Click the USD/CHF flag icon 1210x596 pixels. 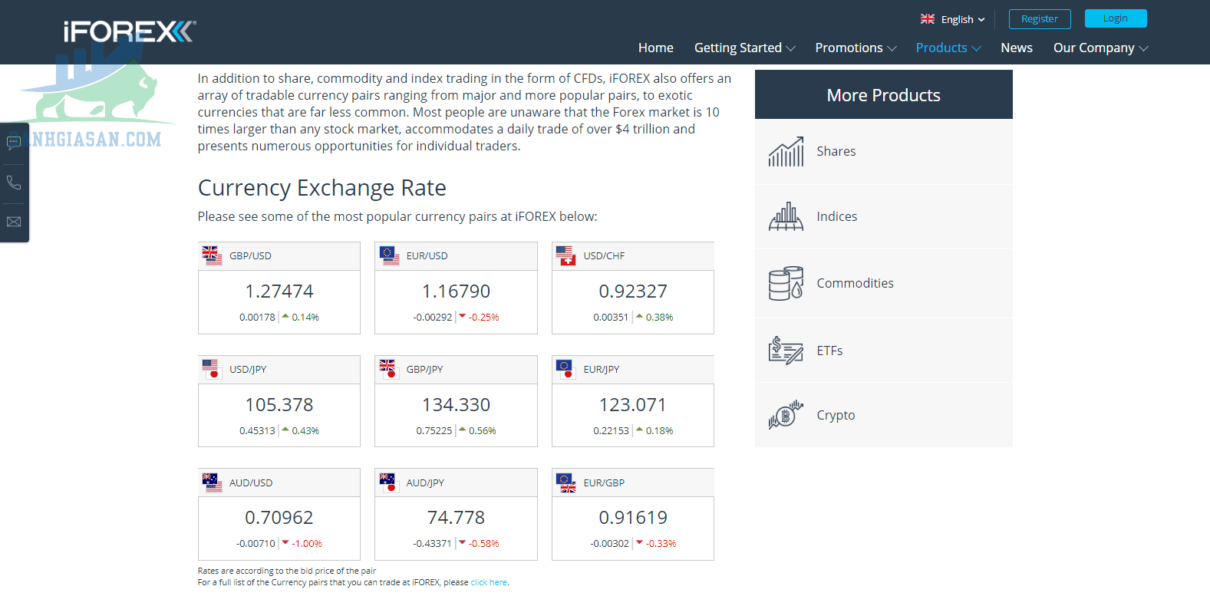pyautogui.click(x=566, y=255)
